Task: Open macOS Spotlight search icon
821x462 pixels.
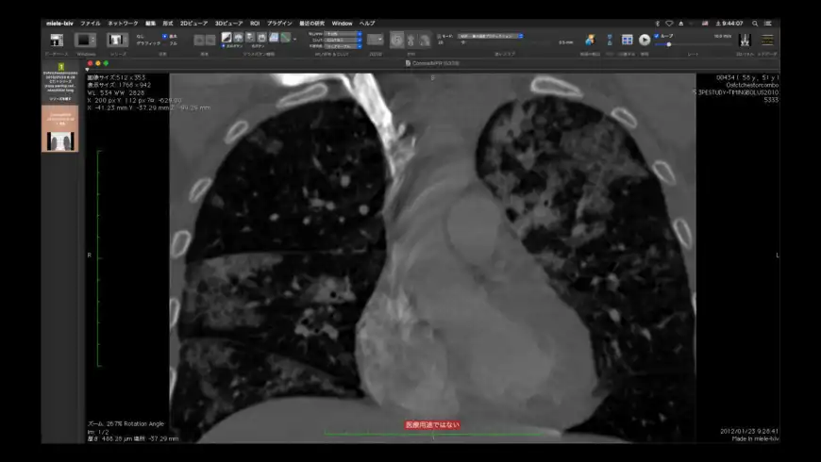Action: click(755, 23)
